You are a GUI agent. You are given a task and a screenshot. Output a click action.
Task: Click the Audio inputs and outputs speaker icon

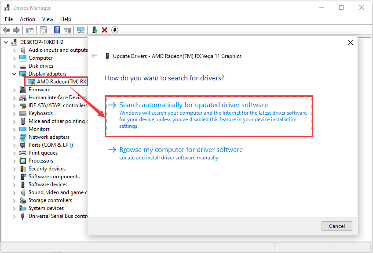[x=23, y=50]
